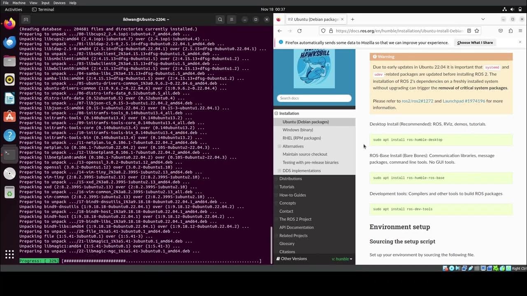Click the terminal search icon
Screen dimensions: 527x296
[220, 19]
